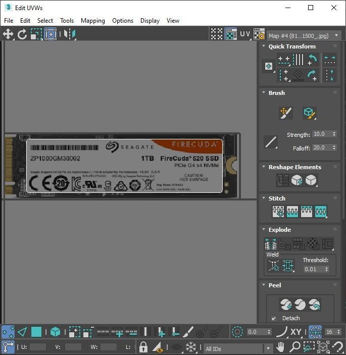
Task: Collapse the Quick Transform rollout
Action: pyautogui.click(x=264, y=46)
